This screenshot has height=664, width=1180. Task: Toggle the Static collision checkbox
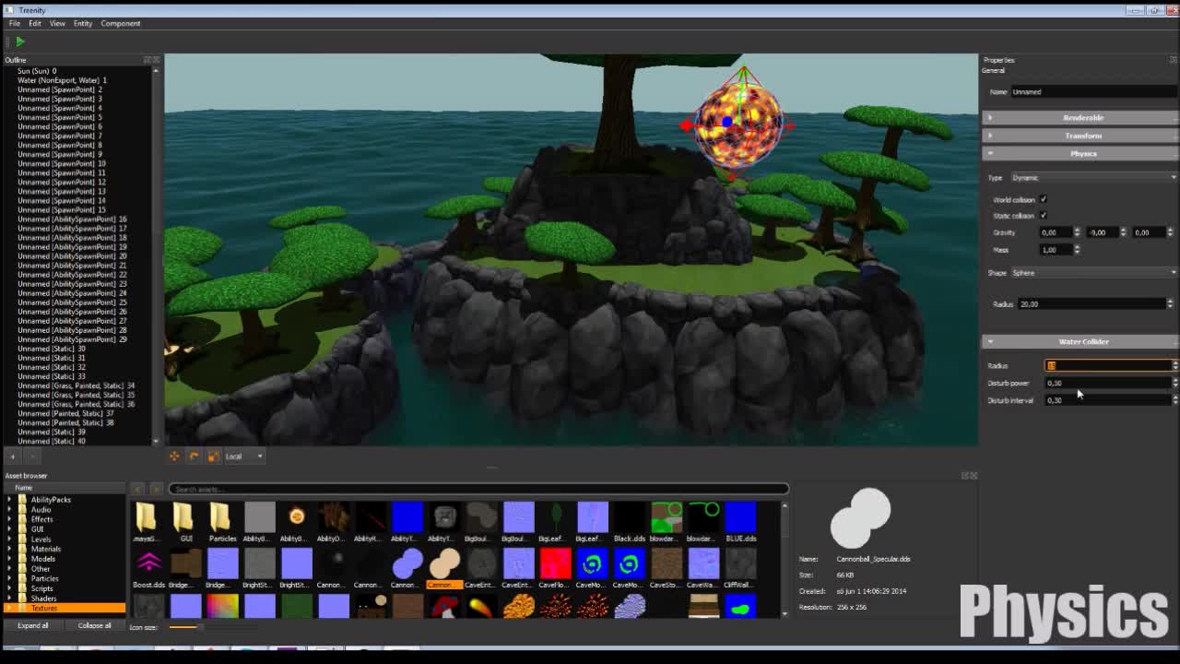[1044, 215]
